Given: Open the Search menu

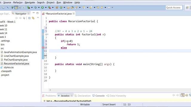Looking at the screenshot, I should point(41,2).
